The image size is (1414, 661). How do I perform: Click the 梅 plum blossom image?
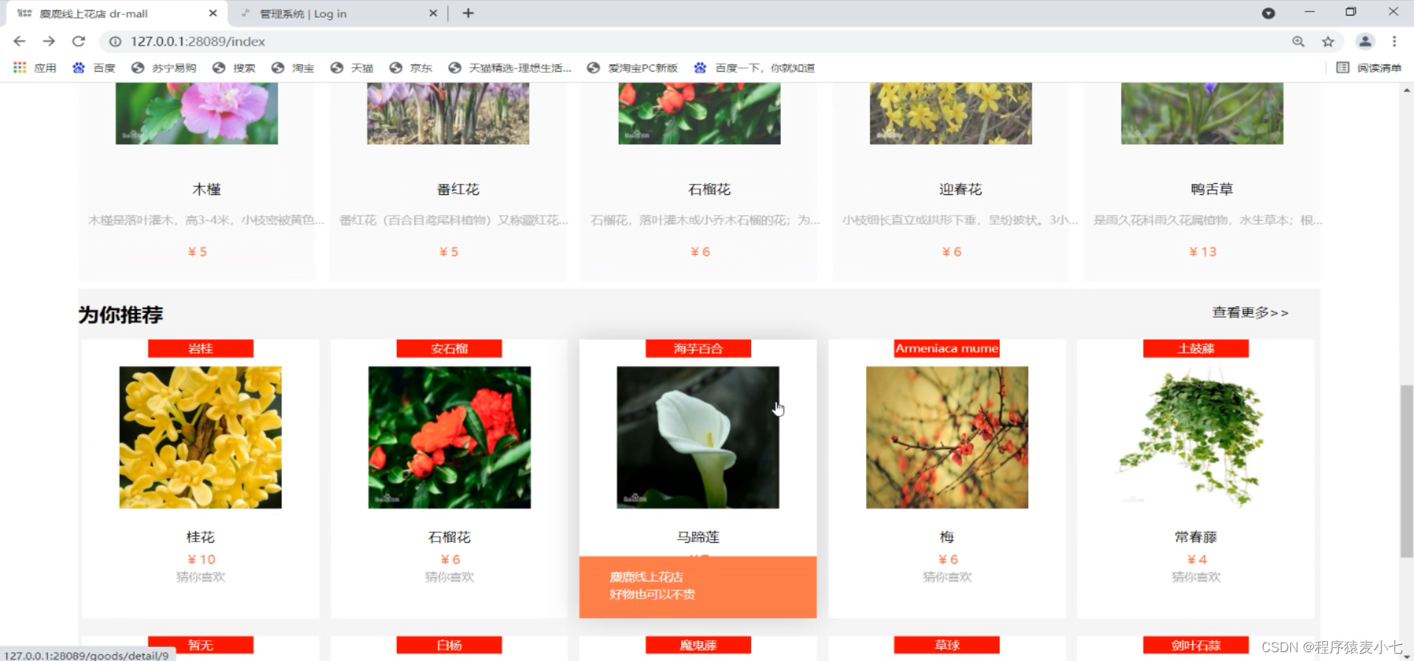pos(947,437)
